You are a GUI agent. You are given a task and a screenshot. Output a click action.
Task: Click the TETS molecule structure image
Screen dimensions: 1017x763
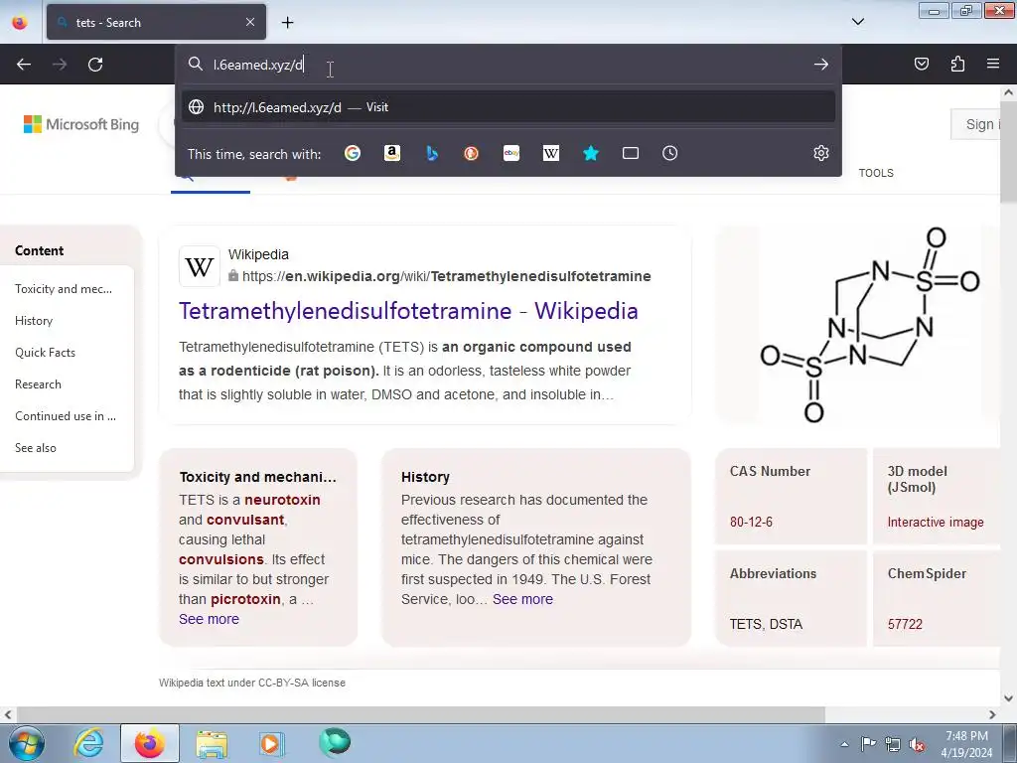point(870,325)
